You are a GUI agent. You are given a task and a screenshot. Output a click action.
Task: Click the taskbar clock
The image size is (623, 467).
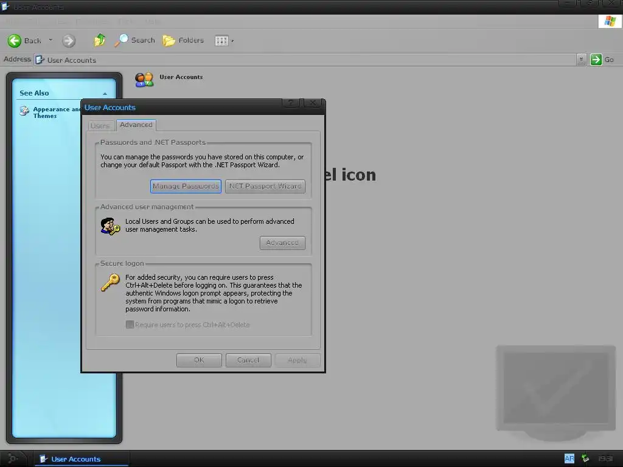click(x=605, y=458)
